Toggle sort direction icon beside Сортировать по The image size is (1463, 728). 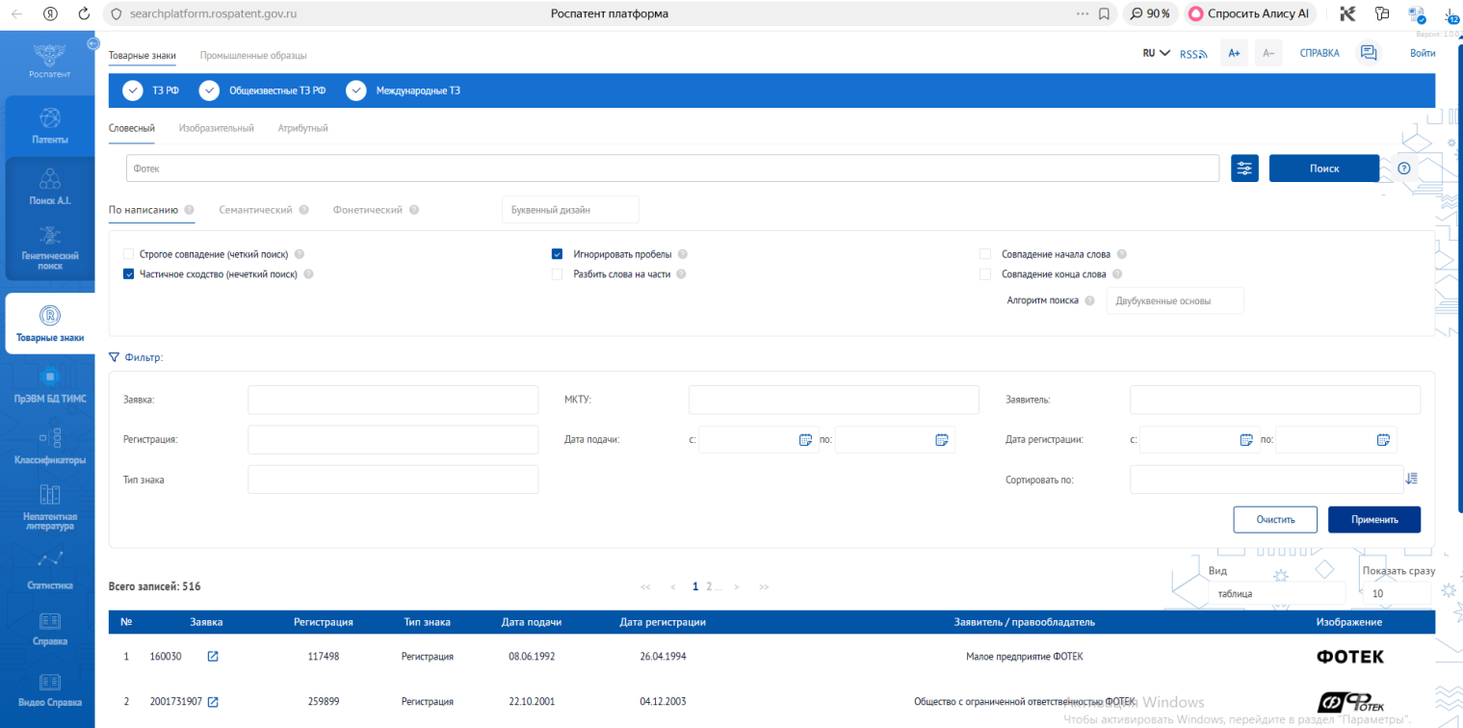pos(1412,479)
